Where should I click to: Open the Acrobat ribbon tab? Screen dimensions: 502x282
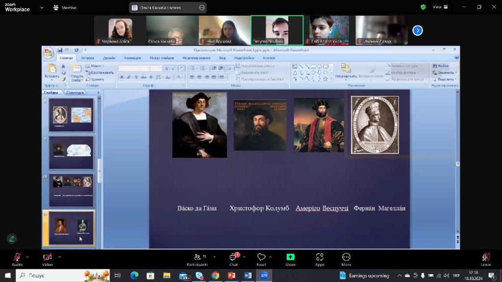click(269, 58)
